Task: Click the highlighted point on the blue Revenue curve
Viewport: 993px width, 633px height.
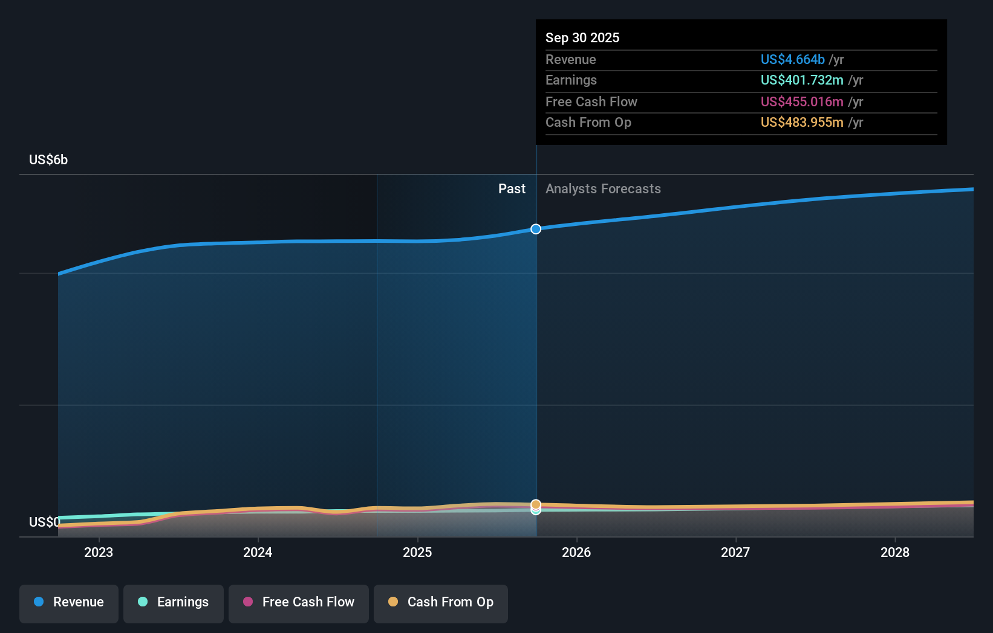Action: coord(535,229)
